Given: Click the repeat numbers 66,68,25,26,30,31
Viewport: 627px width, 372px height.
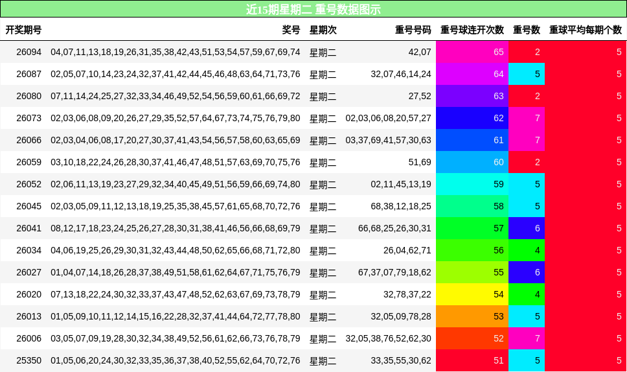Looking at the screenshot, I should click(394, 228).
